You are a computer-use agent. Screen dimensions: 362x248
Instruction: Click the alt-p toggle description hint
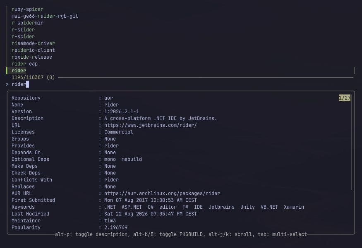[91, 234]
